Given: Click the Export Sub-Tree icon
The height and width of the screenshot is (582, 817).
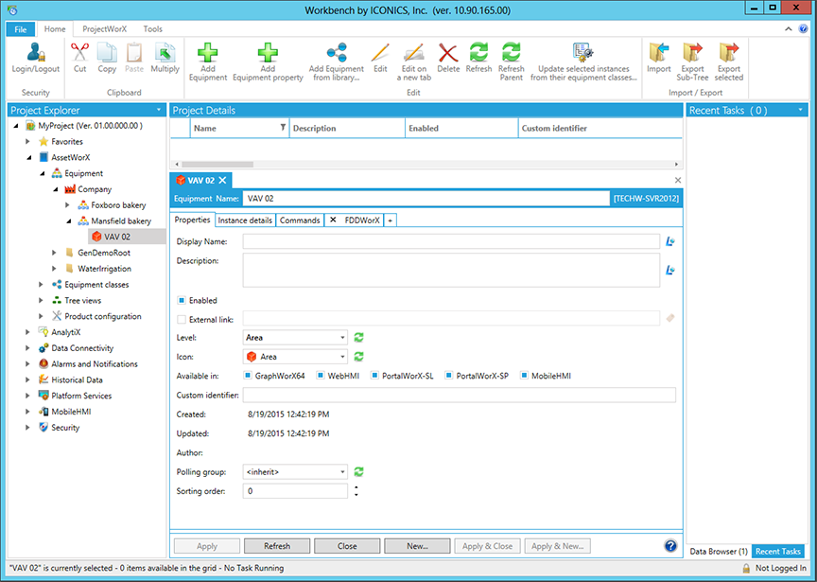Looking at the screenshot, I should 692,55.
